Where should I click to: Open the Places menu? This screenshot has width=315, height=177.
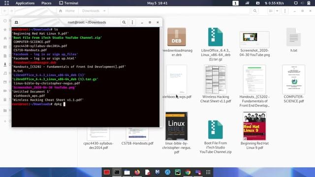point(46,3)
